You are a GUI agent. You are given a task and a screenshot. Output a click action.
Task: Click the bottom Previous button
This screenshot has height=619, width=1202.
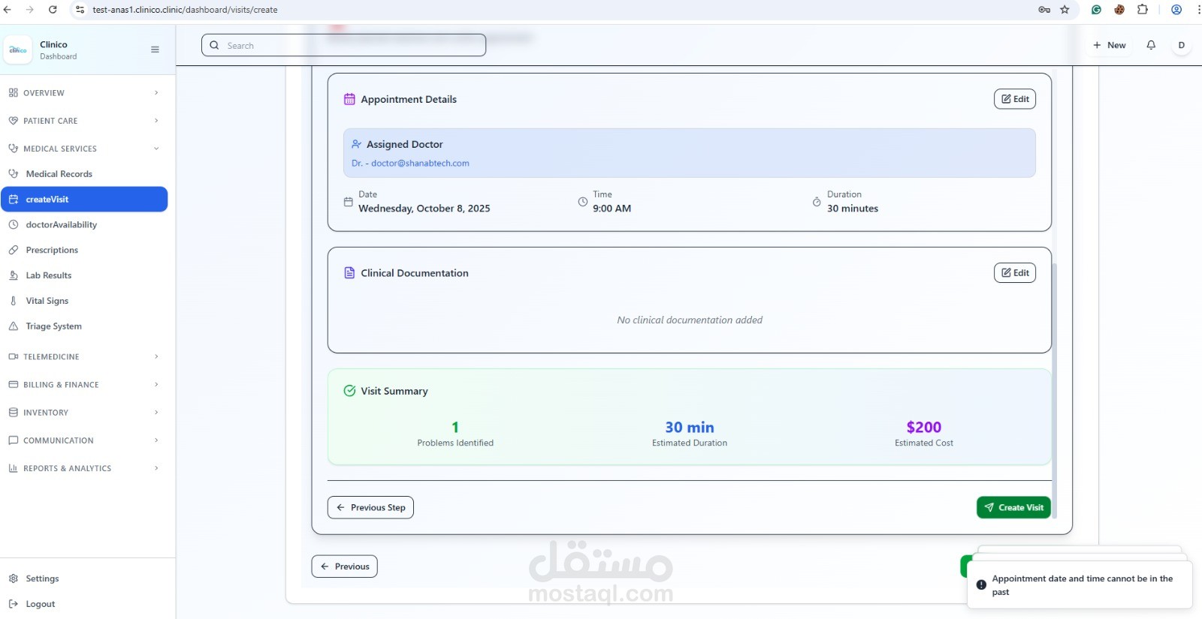(x=344, y=566)
